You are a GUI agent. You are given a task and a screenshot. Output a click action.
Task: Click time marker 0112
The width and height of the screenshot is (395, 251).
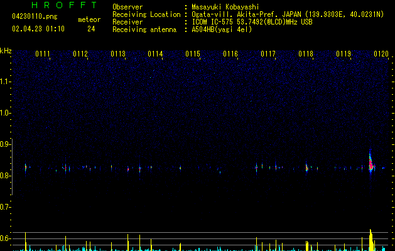[80, 54]
